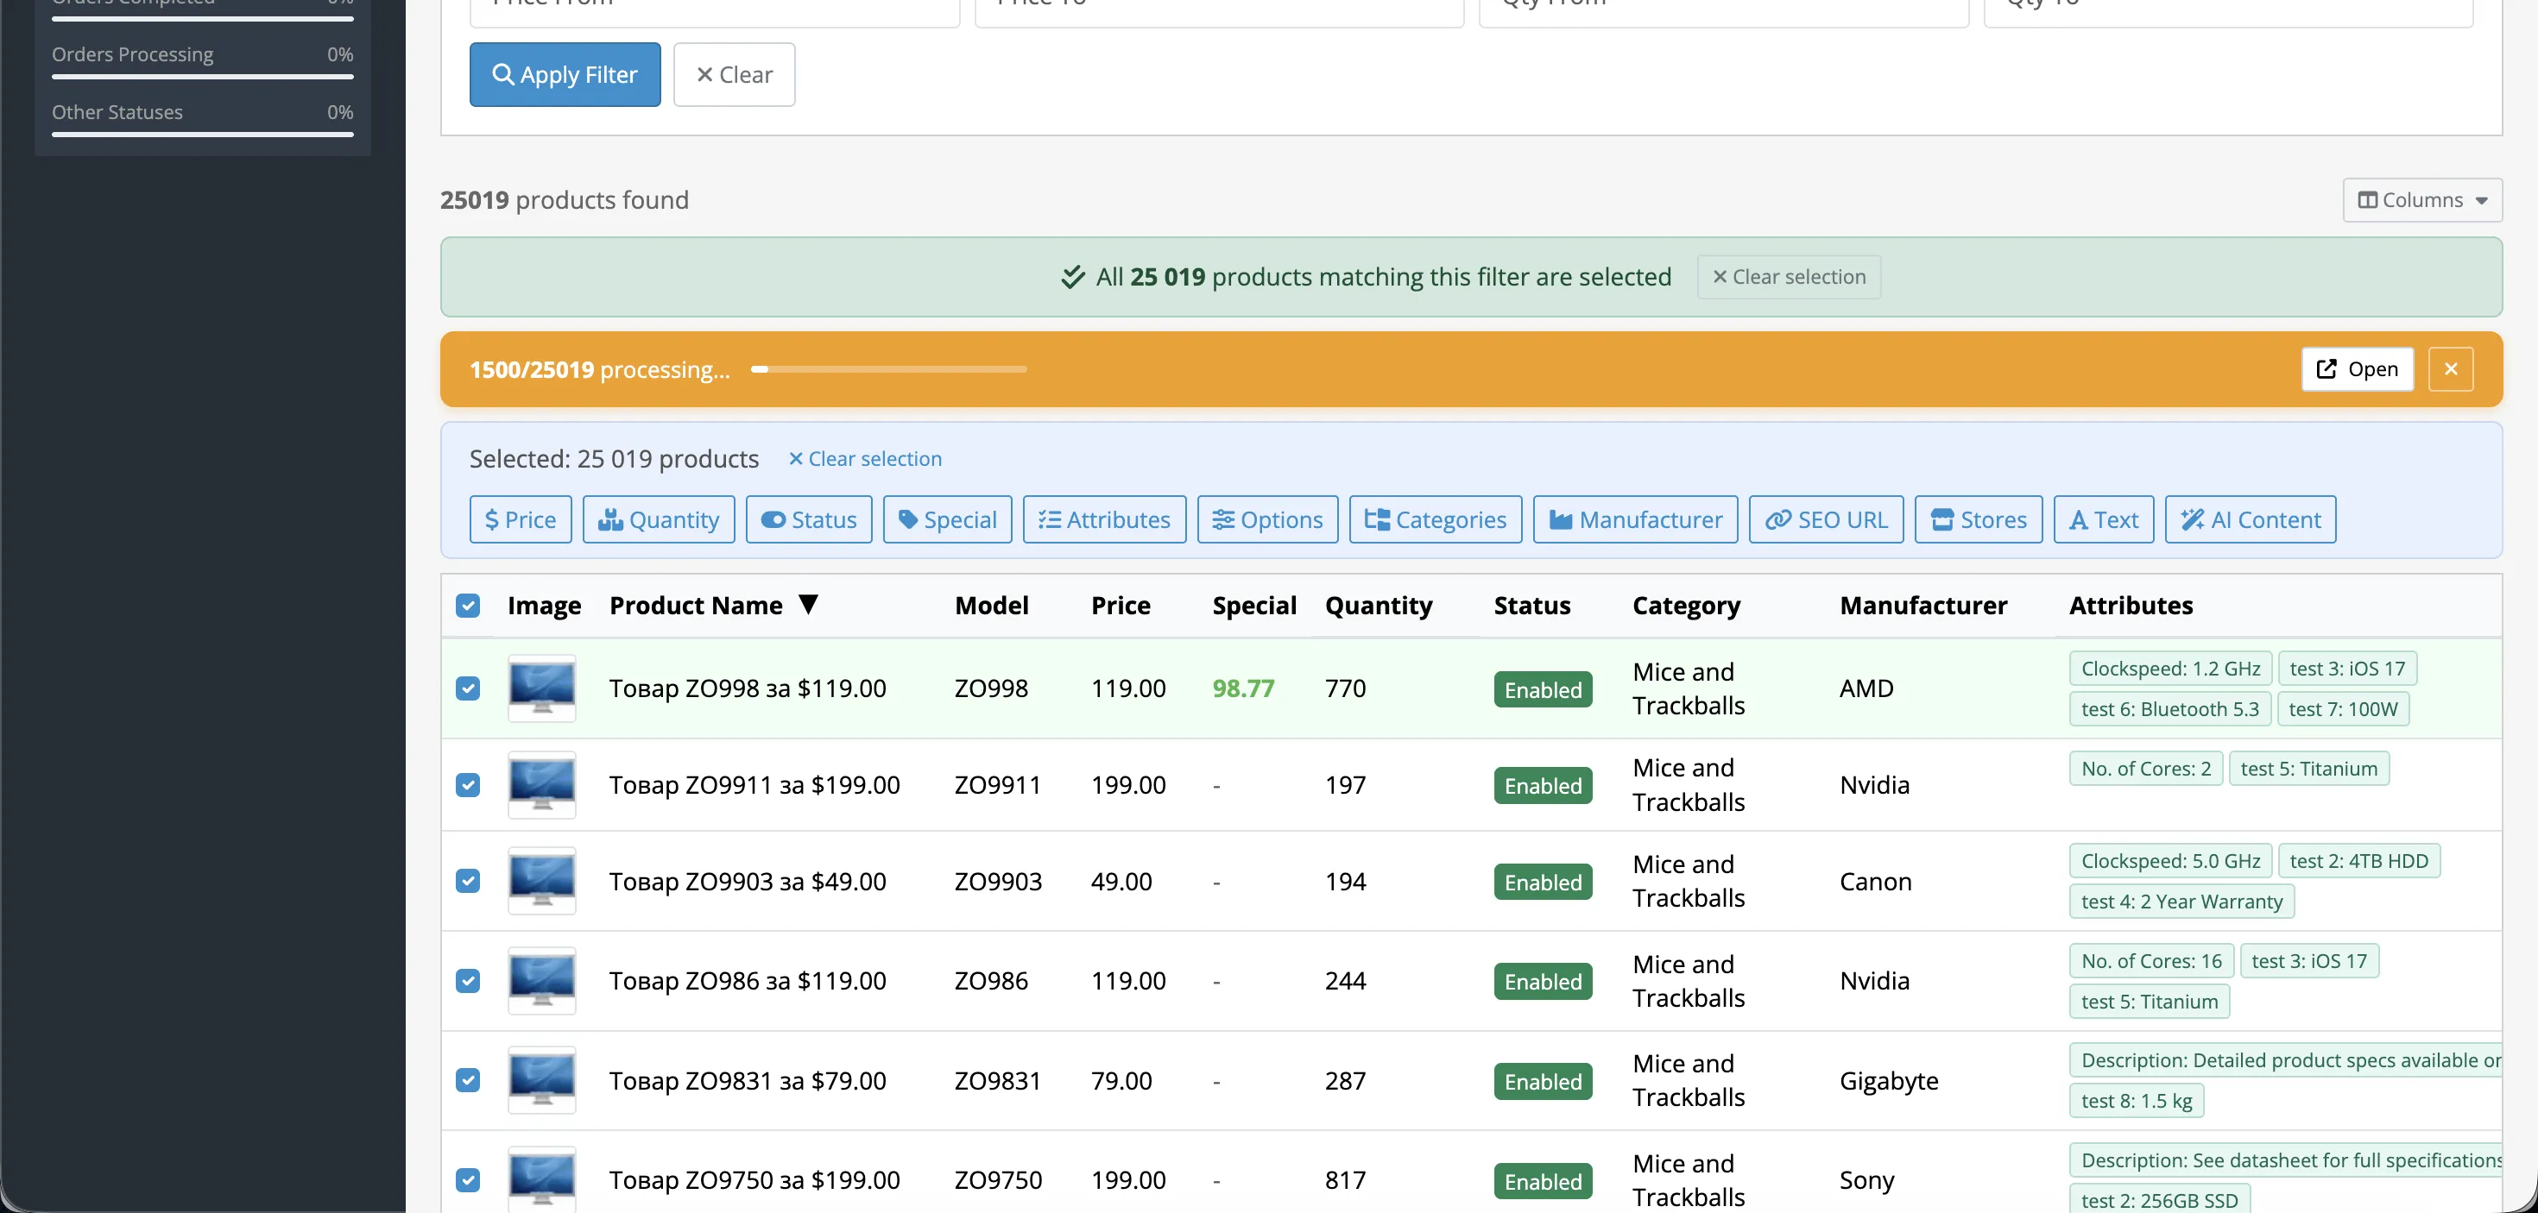Click the test 6: Bluetooth 5.3 tag
The height and width of the screenshot is (1213, 2538).
(2169, 709)
